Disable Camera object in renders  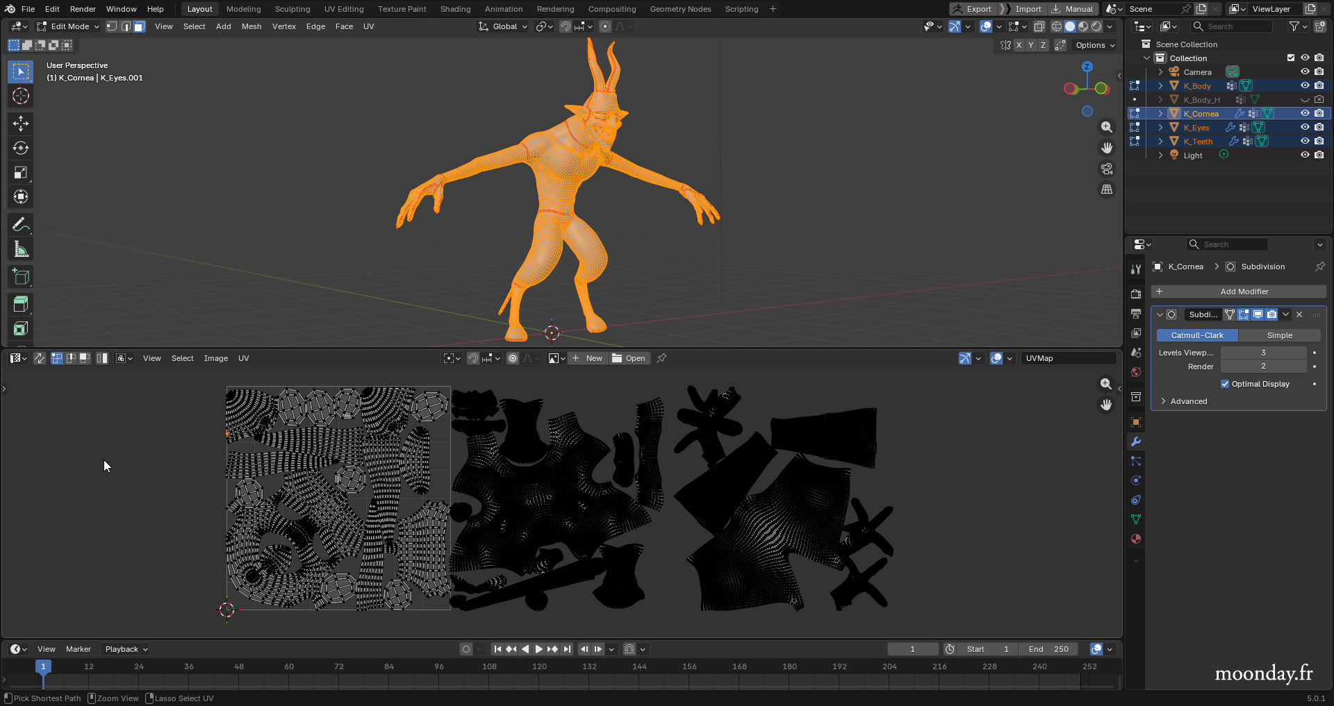(1319, 72)
